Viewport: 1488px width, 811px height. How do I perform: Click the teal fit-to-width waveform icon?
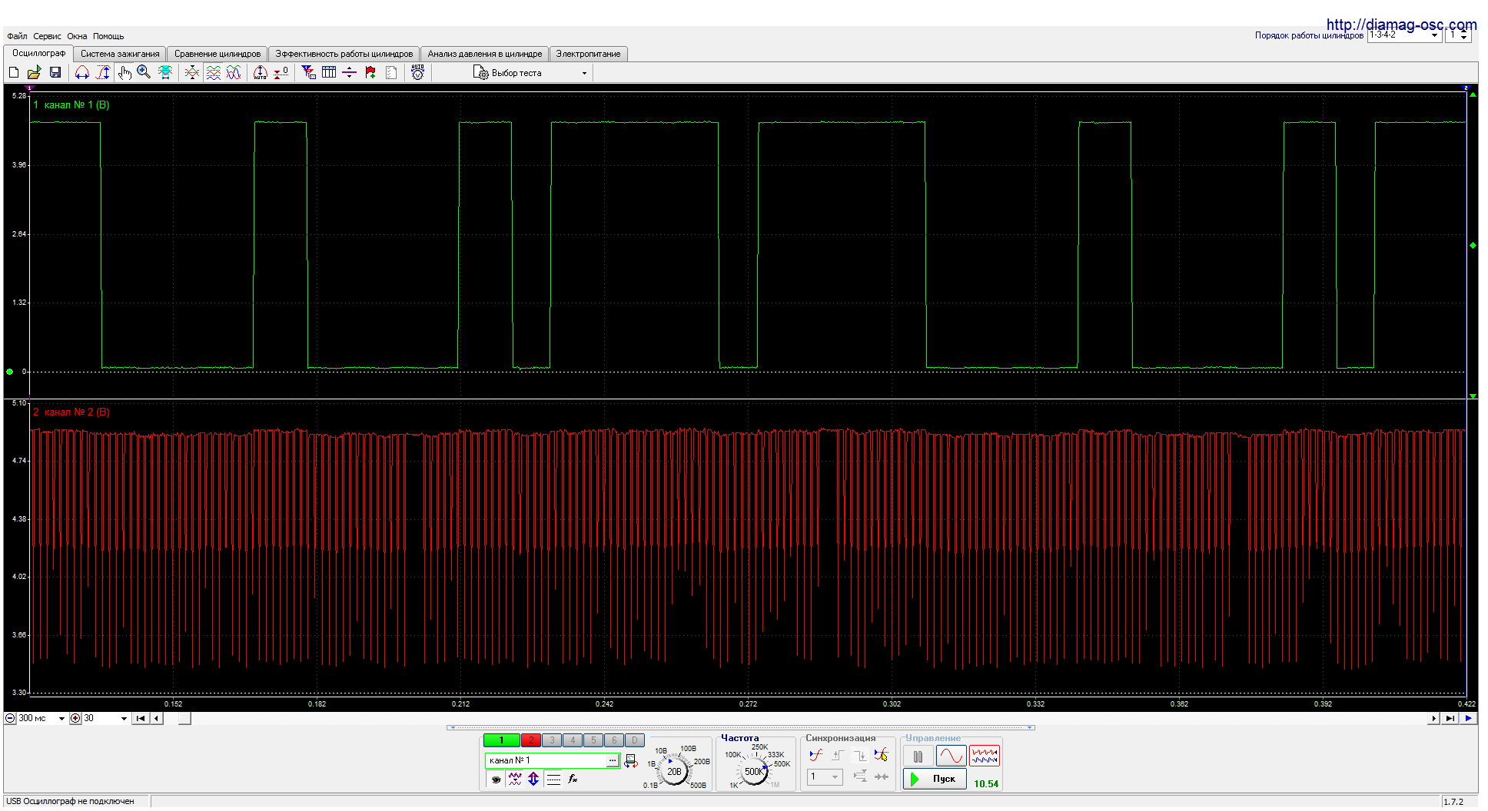[164, 72]
